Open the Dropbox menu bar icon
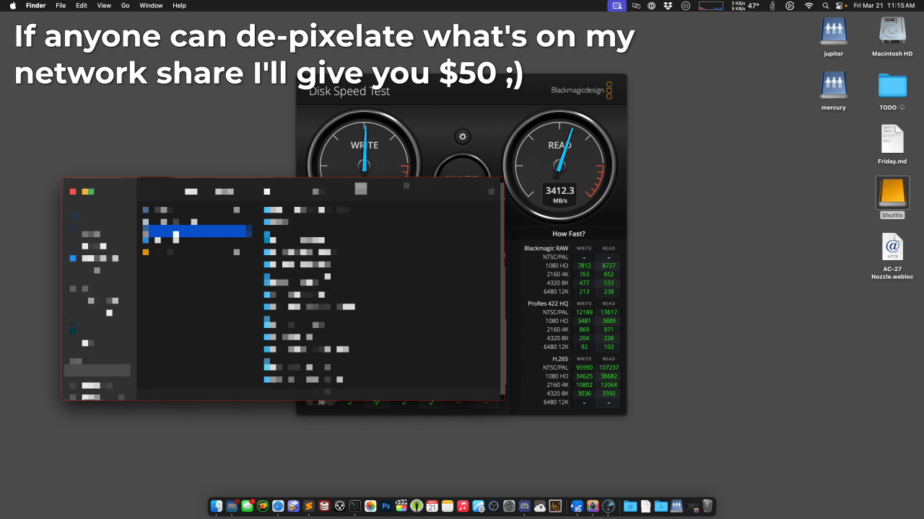Image resolution: width=924 pixels, height=519 pixels. tap(668, 5)
